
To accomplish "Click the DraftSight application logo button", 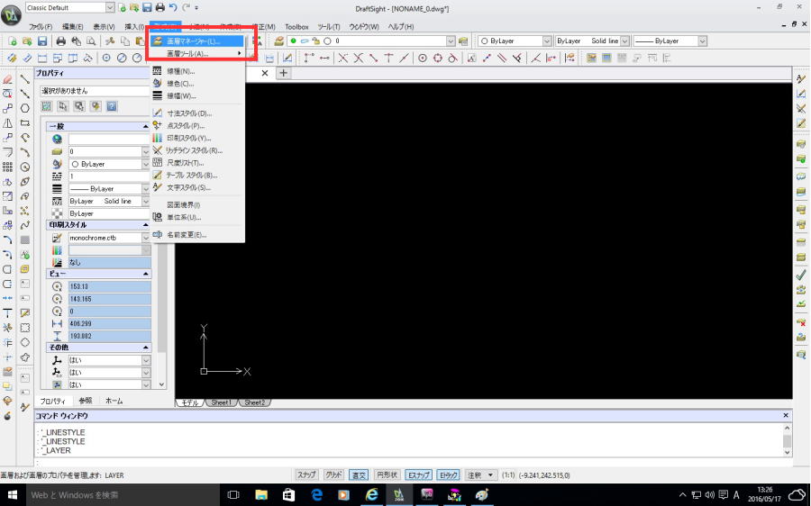I will tap(11, 15).
